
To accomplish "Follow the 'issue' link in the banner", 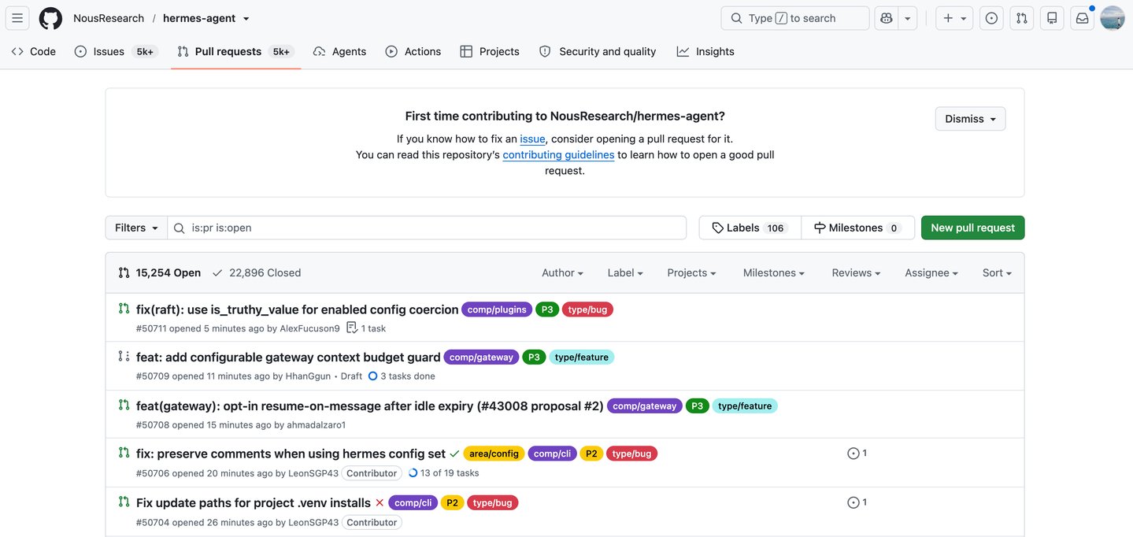I will (x=532, y=139).
